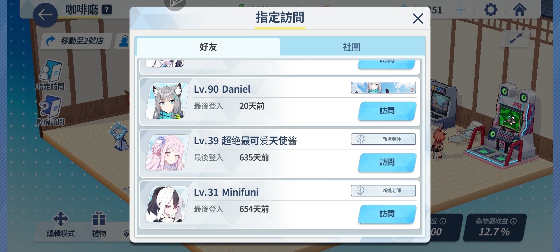Visit Minifuni using 訪問 button
Screen dimensions: 560x252
(387, 214)
